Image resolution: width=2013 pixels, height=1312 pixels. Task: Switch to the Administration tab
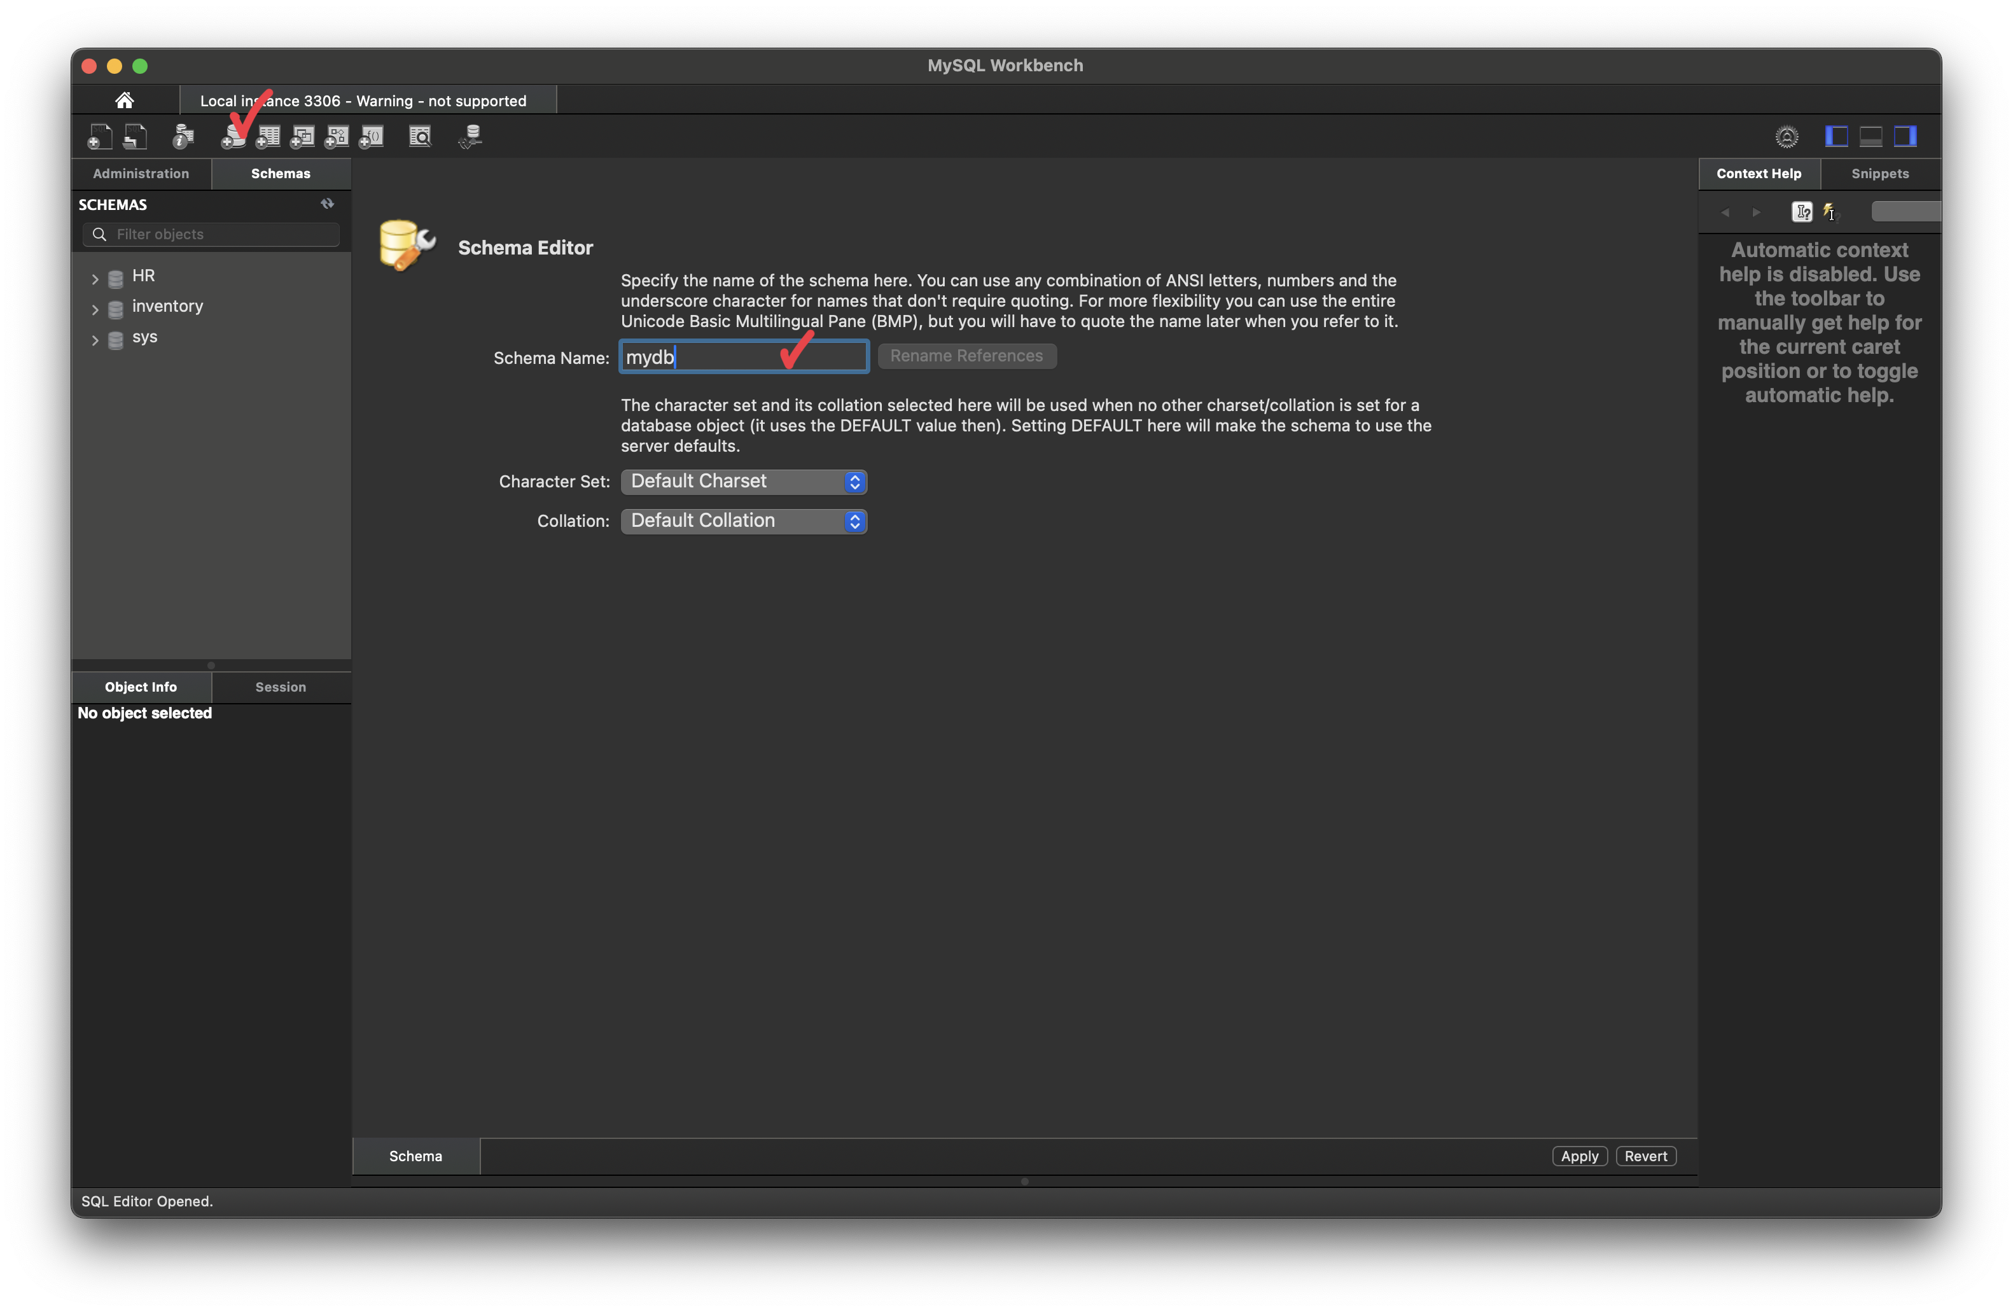pyautogui.click(x=141, y=174)
